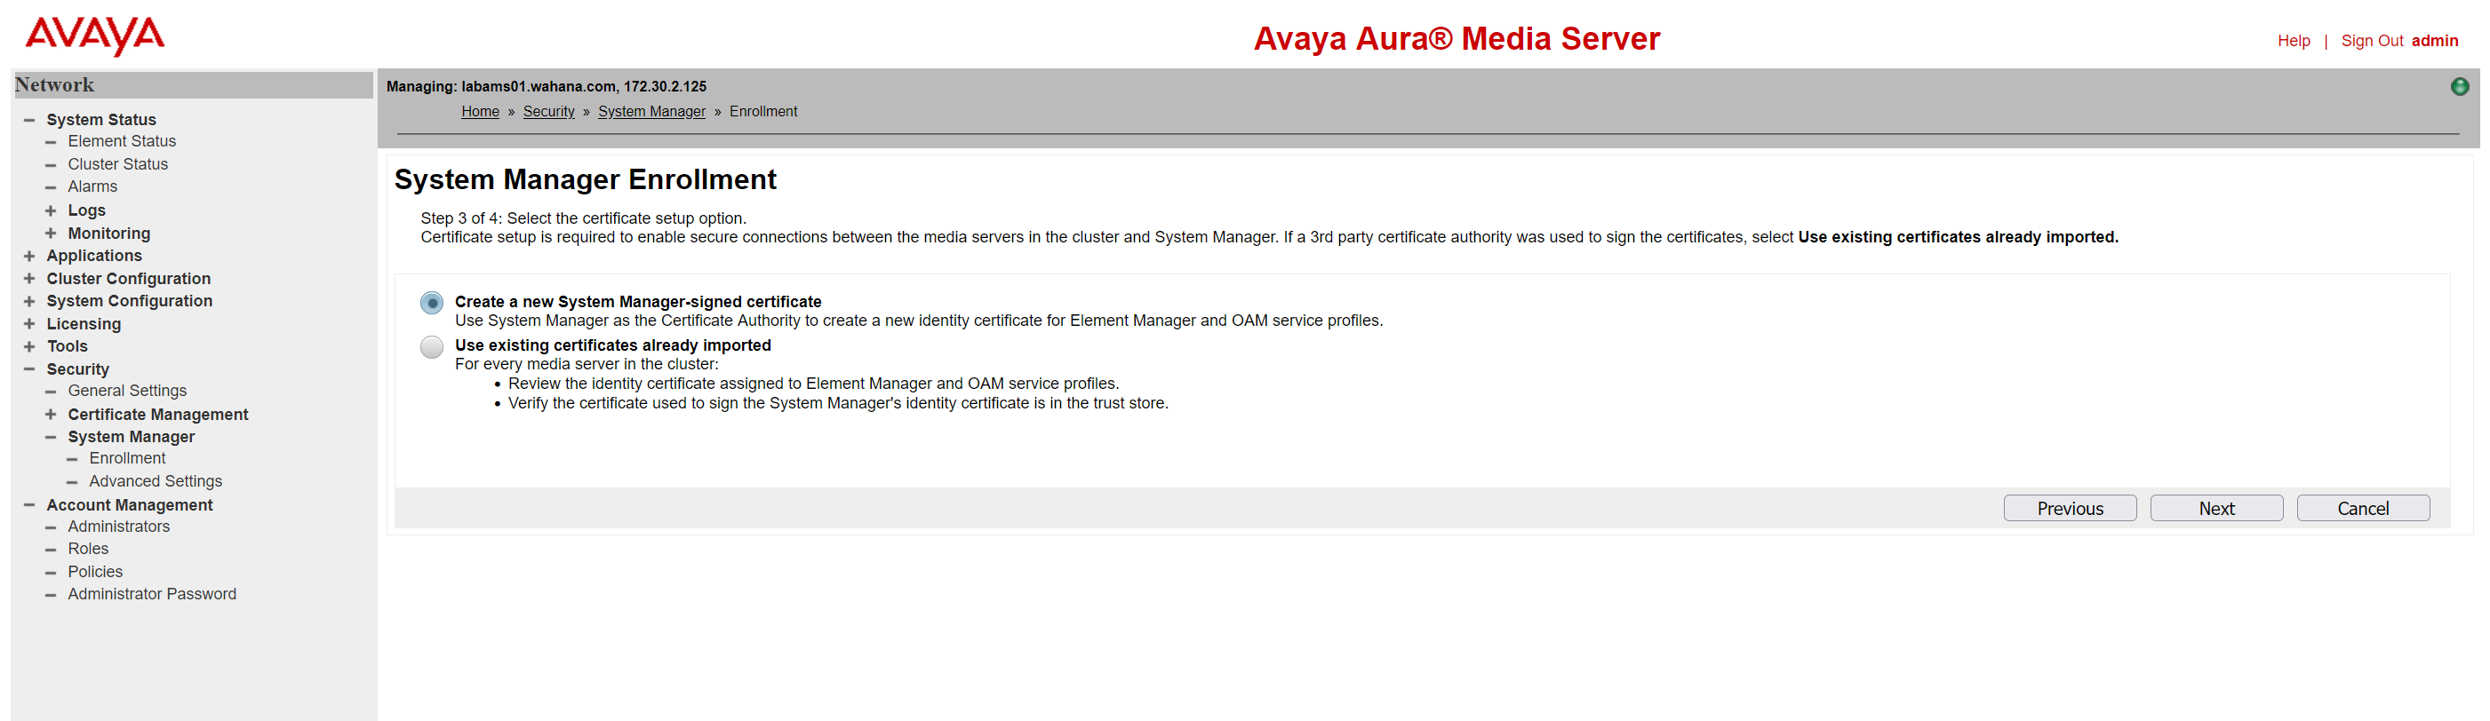Expand the Logs tree node
The width and height of the screenshot is (2490, 721).
[51, 210]
